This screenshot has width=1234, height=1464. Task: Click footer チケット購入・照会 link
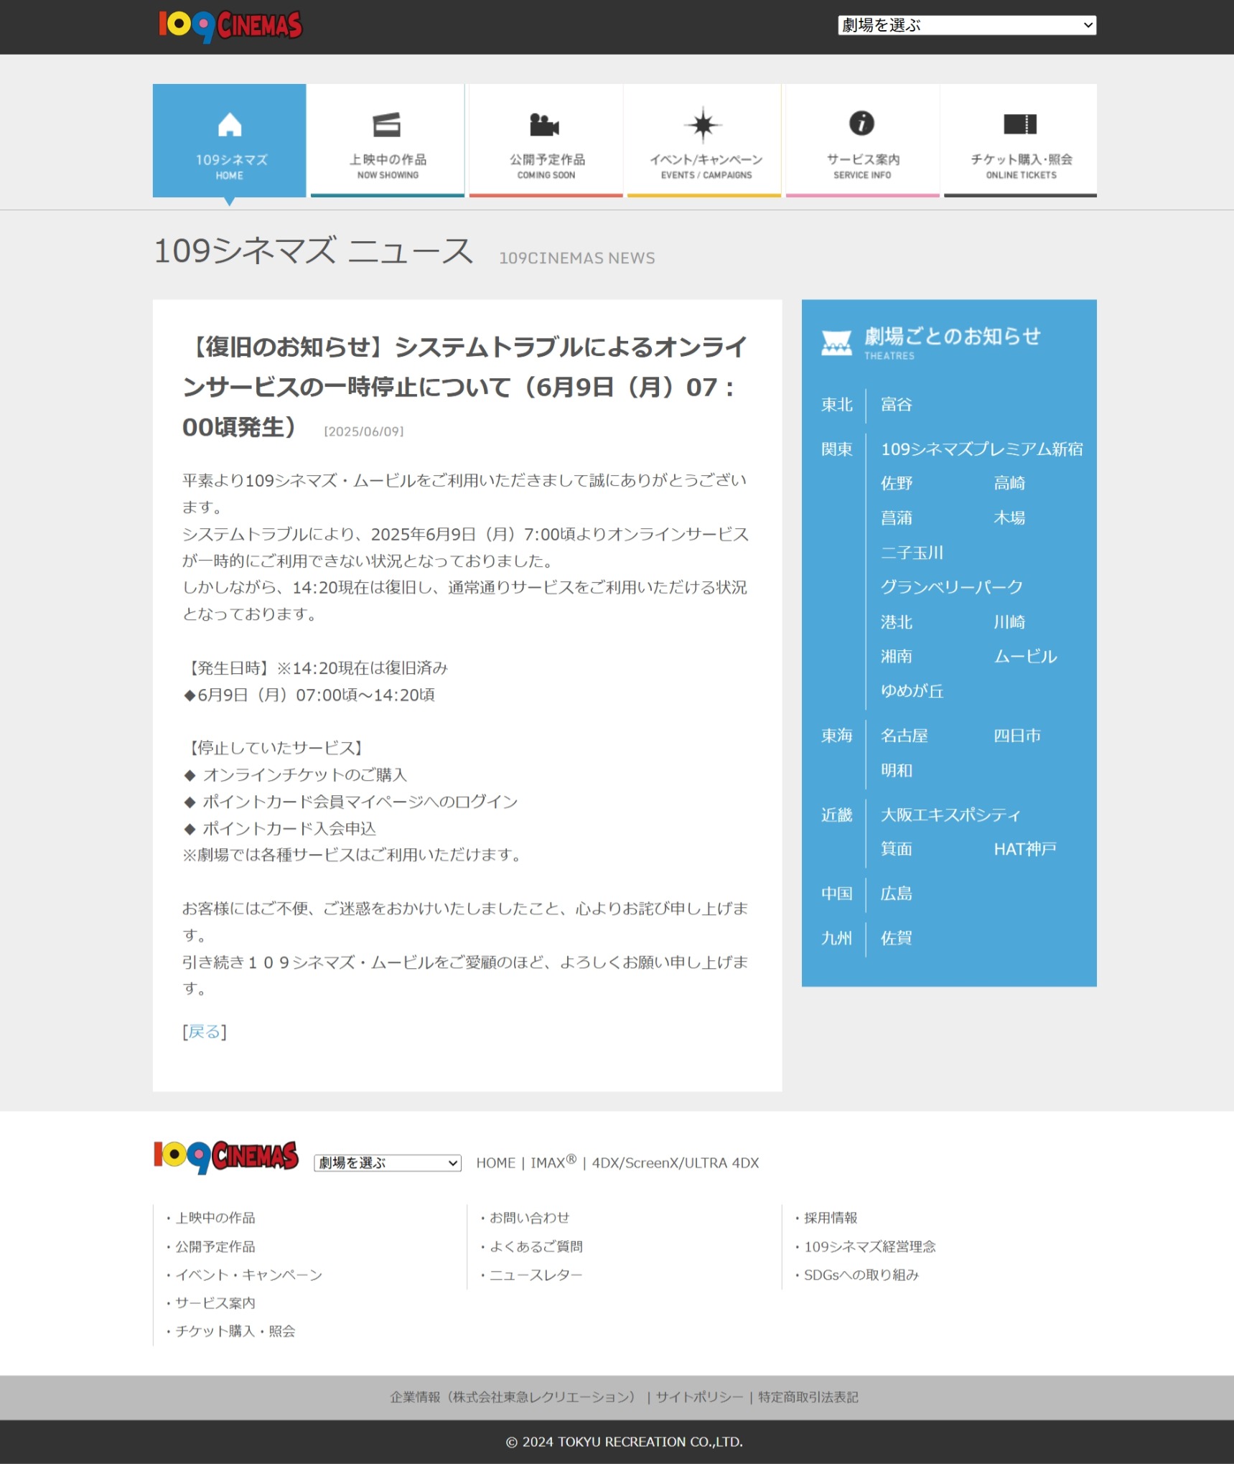coord(235,1331)
